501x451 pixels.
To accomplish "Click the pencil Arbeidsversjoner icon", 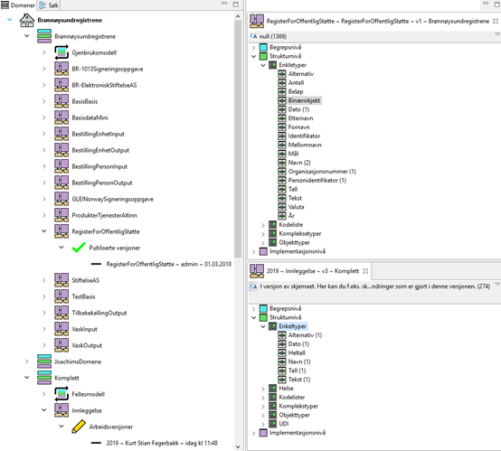I will (79, 427).
